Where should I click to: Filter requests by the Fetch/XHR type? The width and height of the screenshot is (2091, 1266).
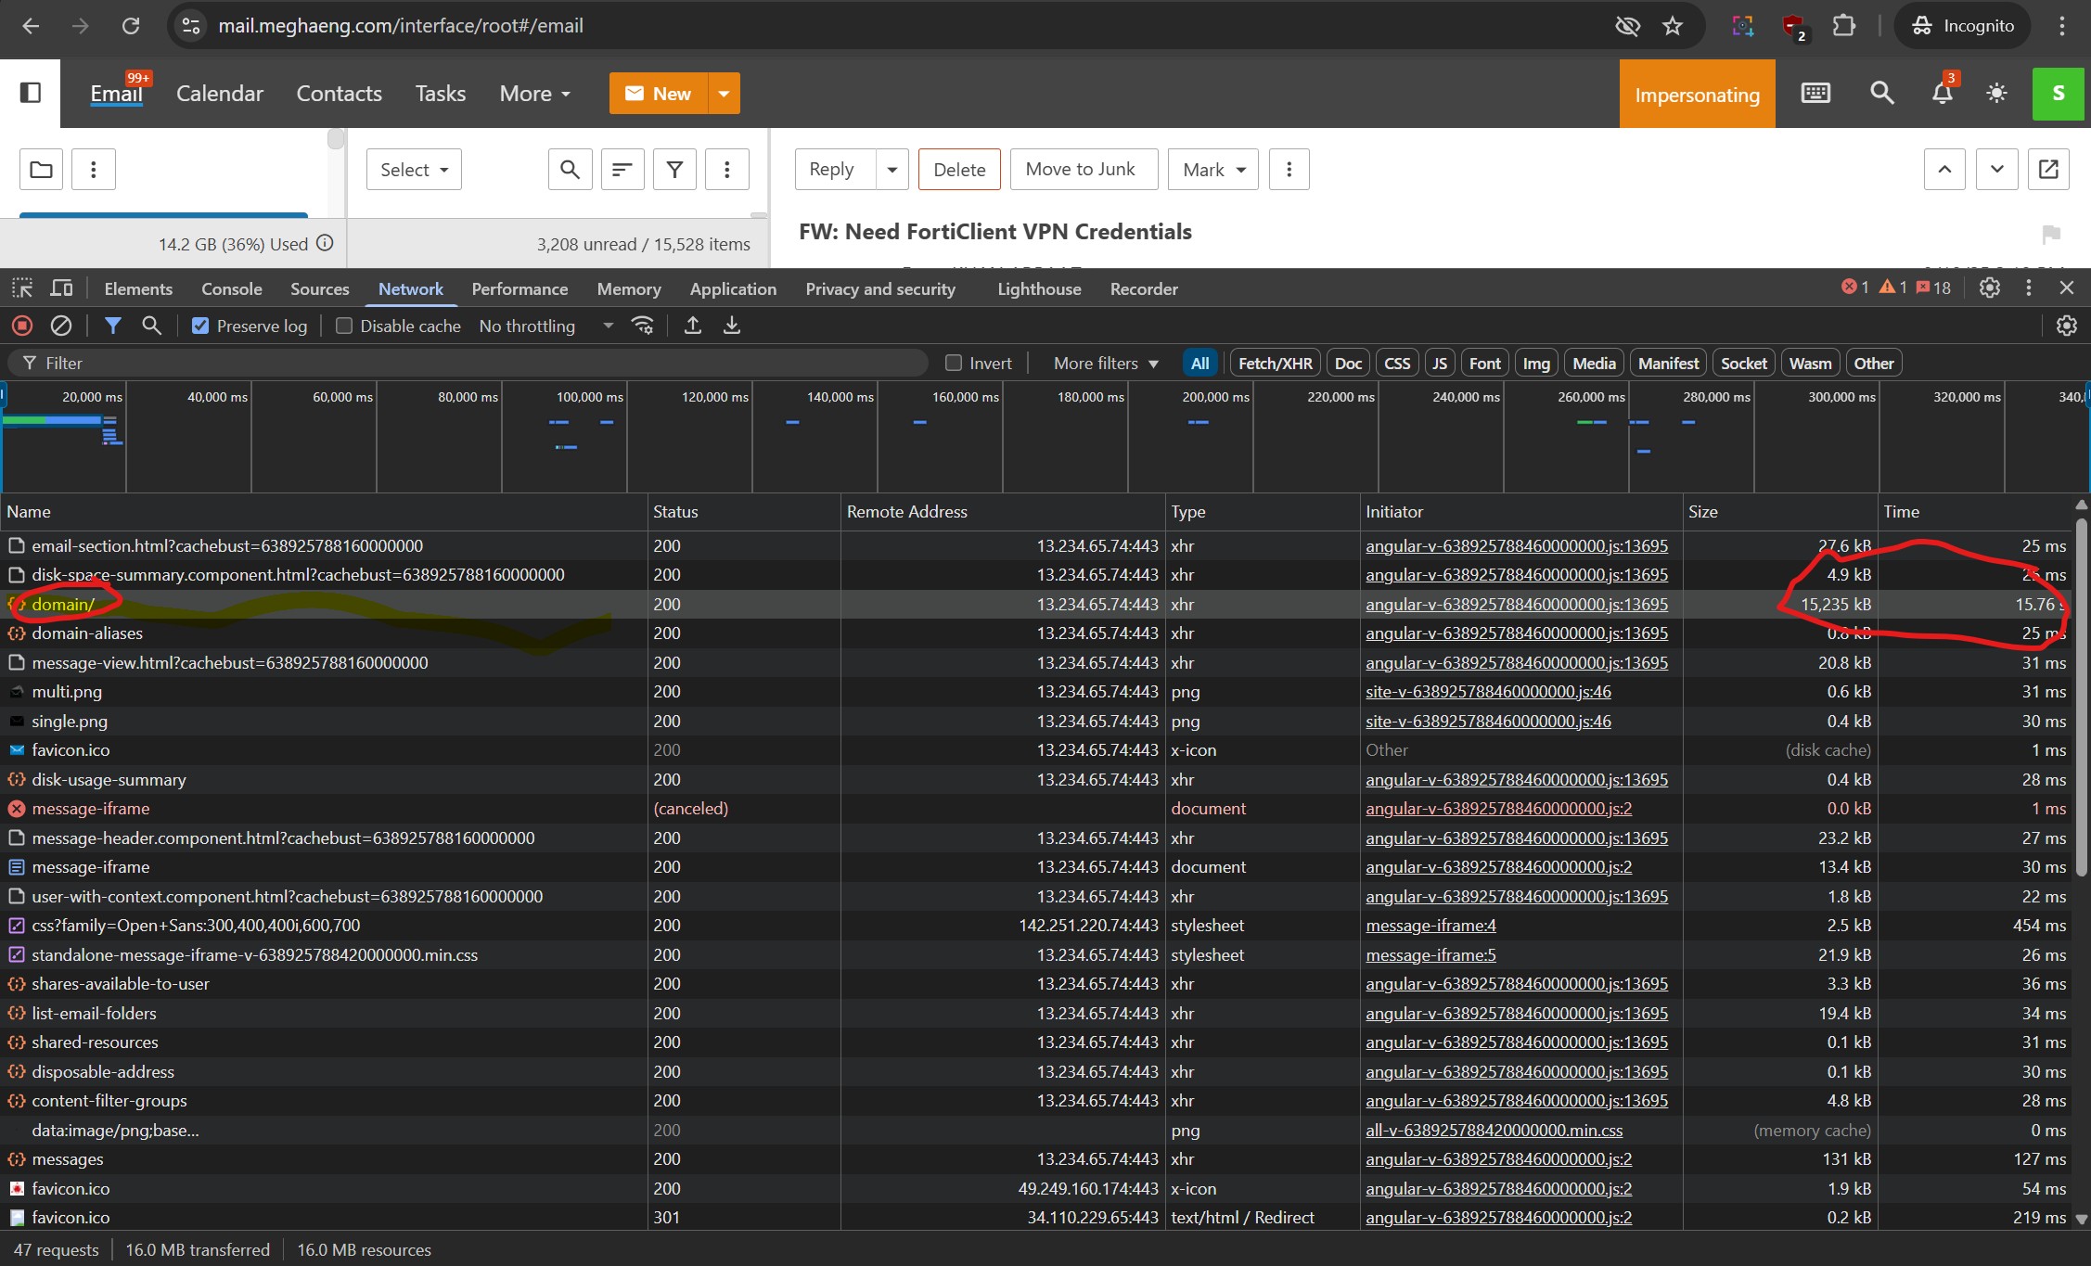tap(1275, 363)
